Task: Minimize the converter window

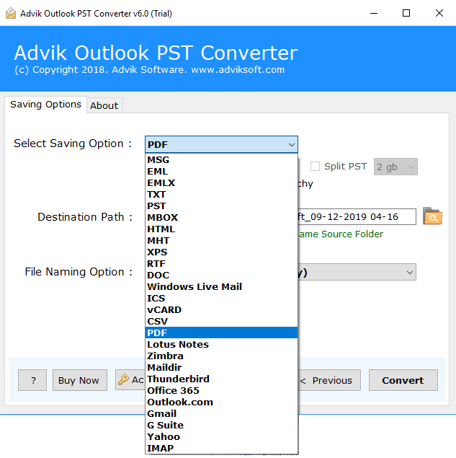Action: click(374, 13)
